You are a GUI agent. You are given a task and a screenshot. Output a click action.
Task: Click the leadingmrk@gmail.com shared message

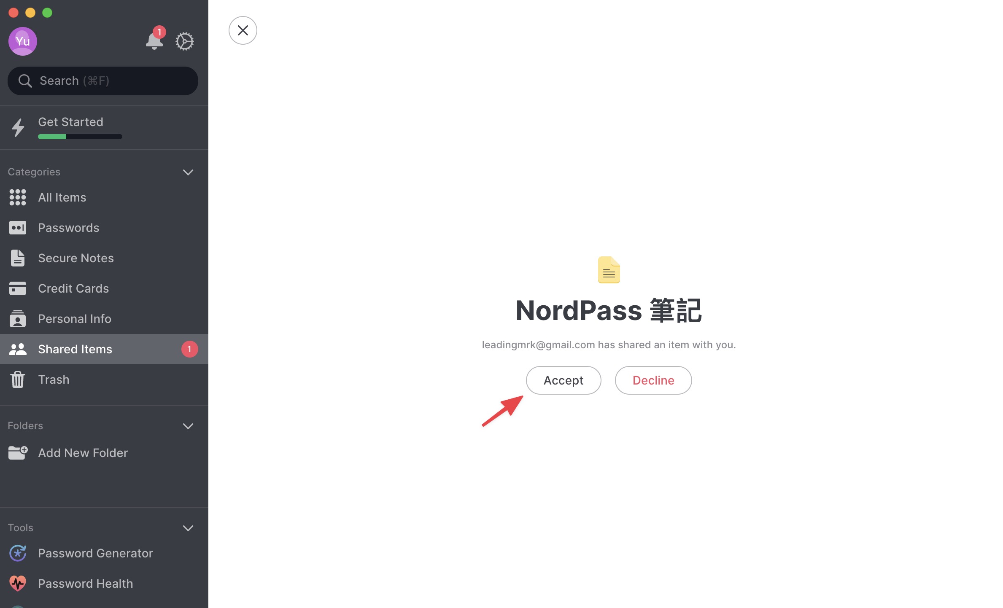coord(609,345)
